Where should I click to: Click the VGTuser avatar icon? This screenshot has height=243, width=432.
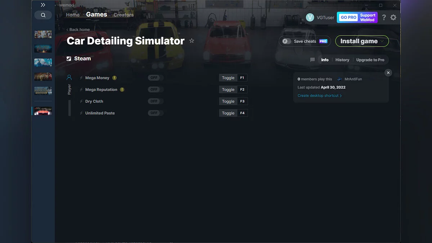310,17
